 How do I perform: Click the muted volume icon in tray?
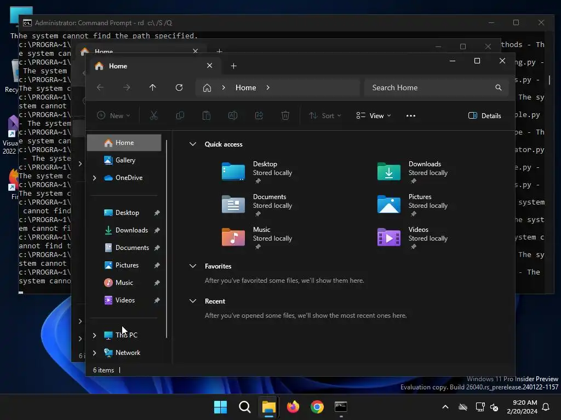[x=494, y=407]
